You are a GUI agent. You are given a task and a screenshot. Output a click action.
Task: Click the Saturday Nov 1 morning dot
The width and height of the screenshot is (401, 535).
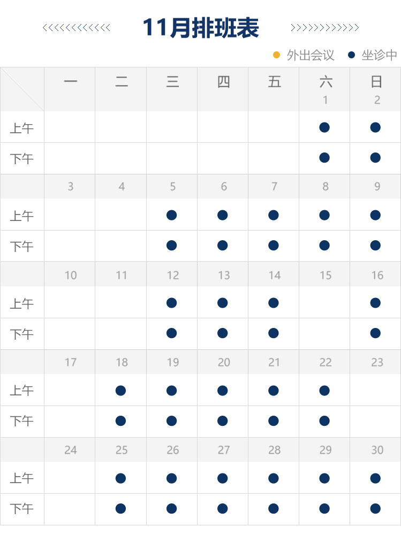pyautogui.click(x=324, y=127)
